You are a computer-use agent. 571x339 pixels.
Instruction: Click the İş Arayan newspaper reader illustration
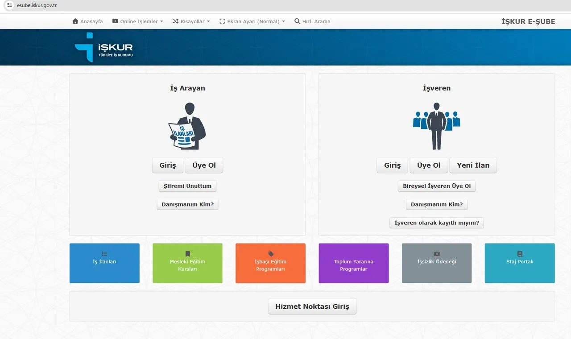click(x=187, y=126)
